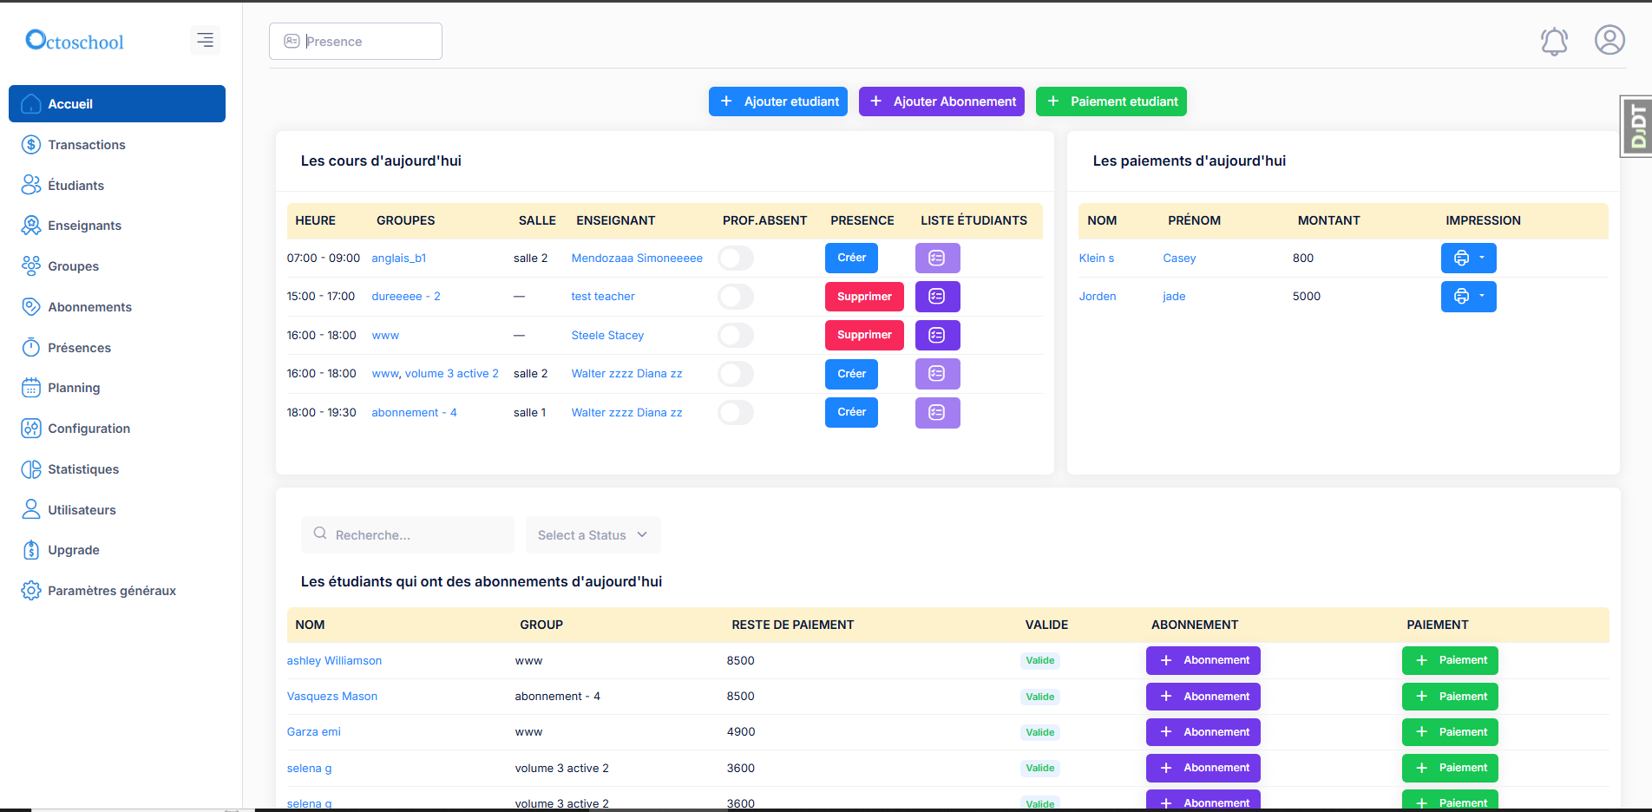Click the notification bell icon

pos(1553,41)
